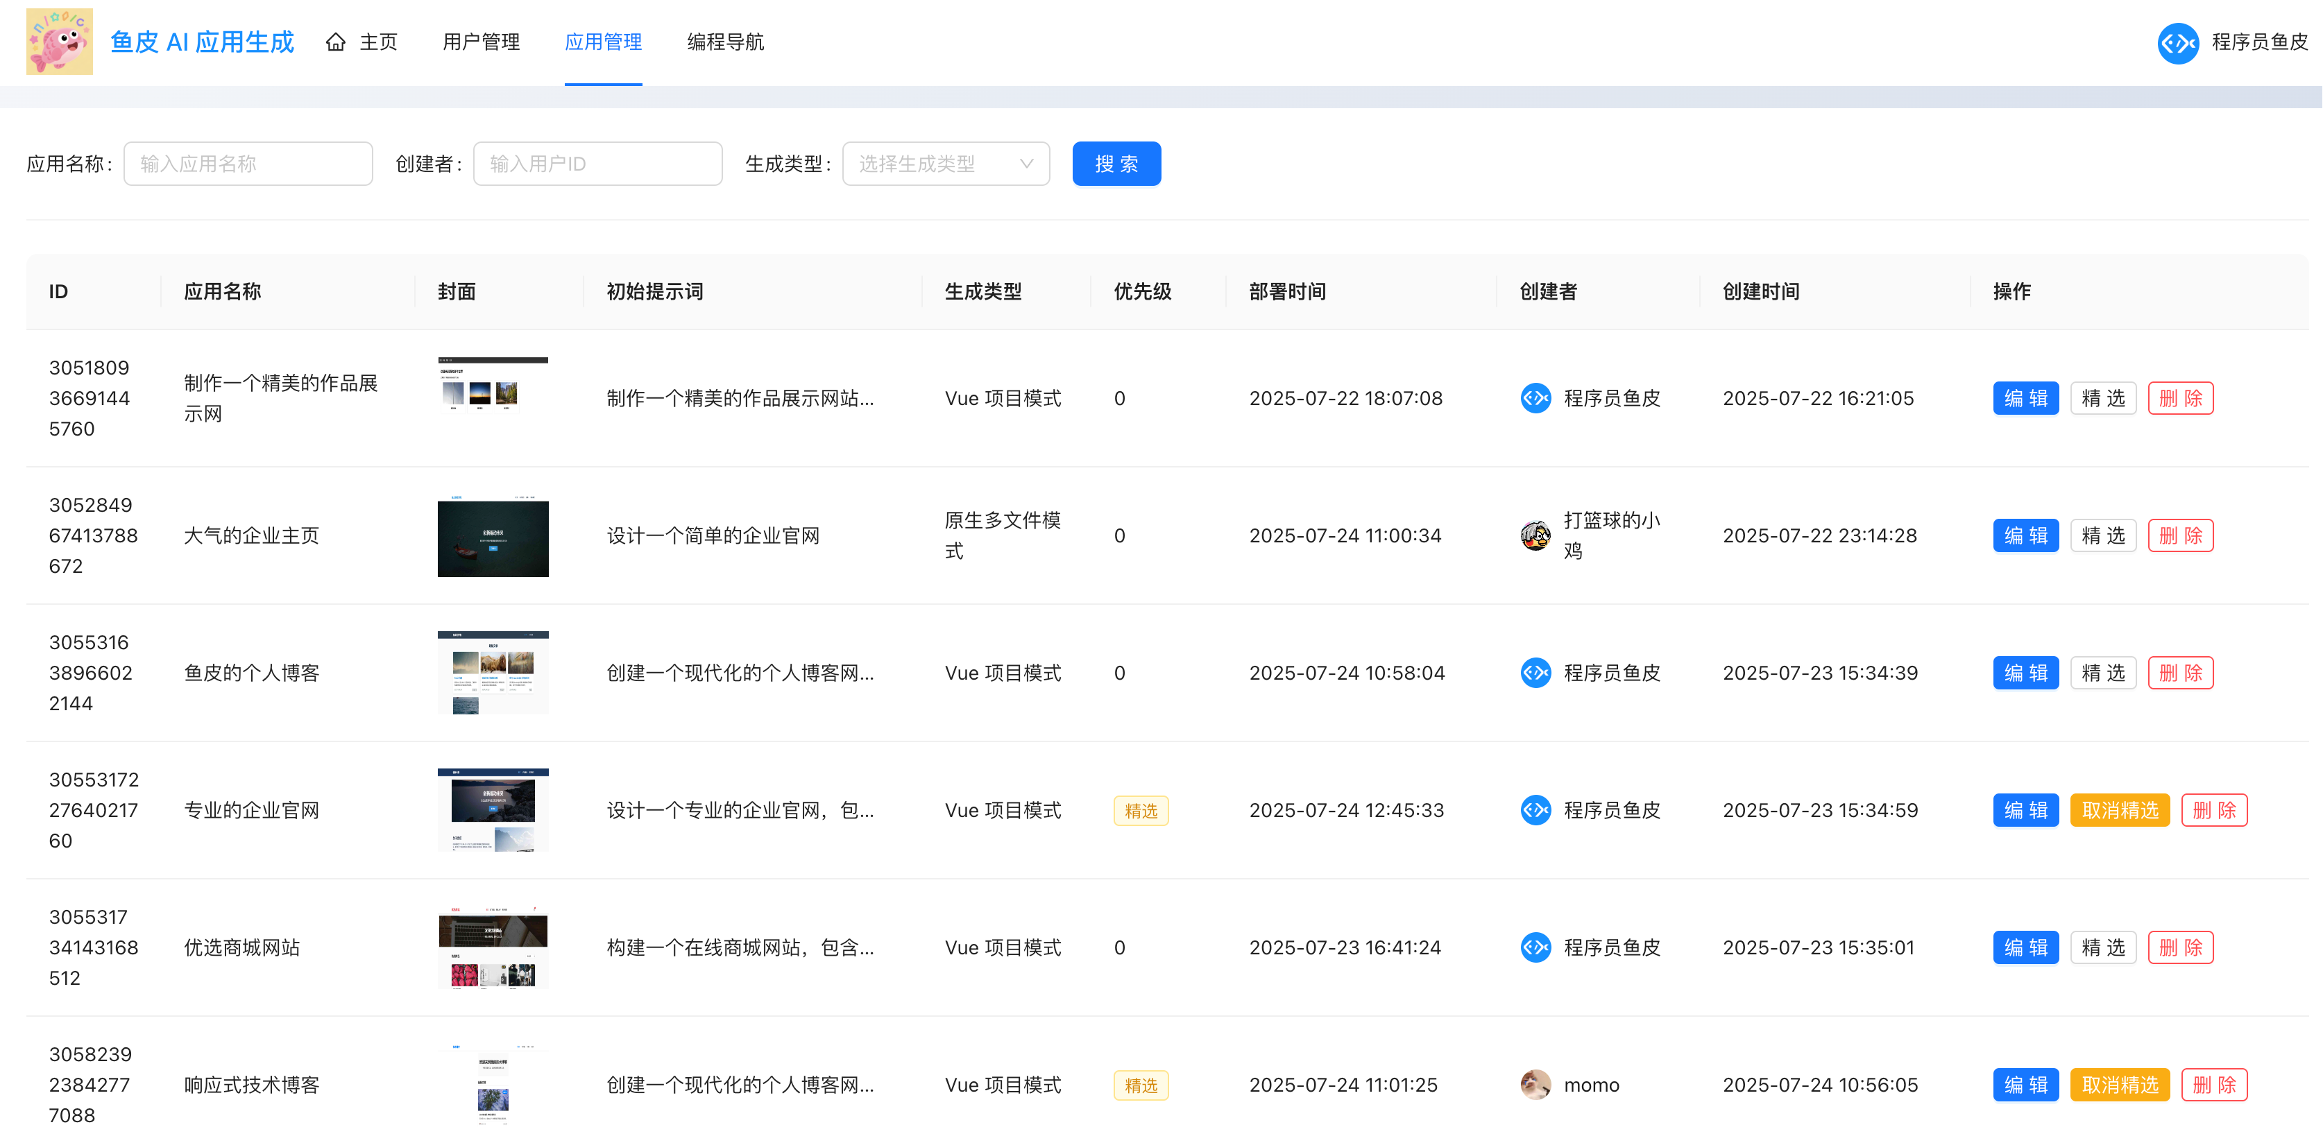
Task: Click creator avatar in 鱼皮的个人博客 row
Action: [1535, 673]
